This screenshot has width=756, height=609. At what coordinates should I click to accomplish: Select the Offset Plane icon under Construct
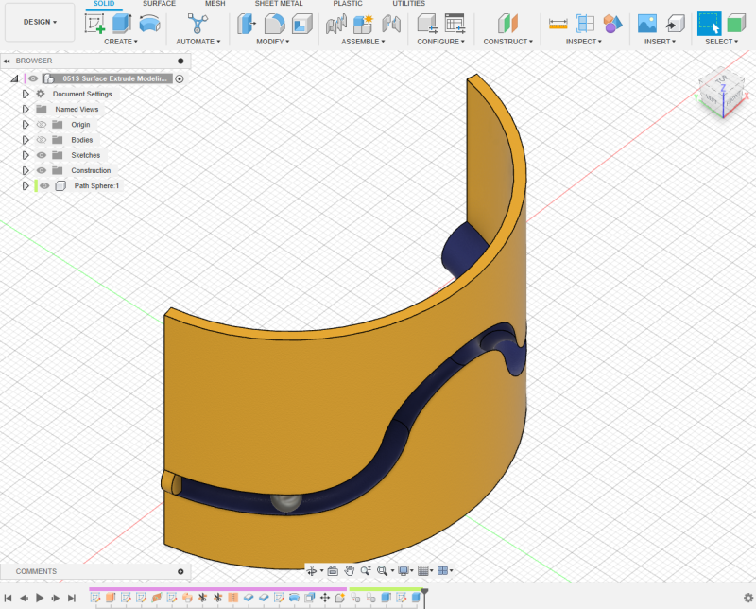[509, 21]
